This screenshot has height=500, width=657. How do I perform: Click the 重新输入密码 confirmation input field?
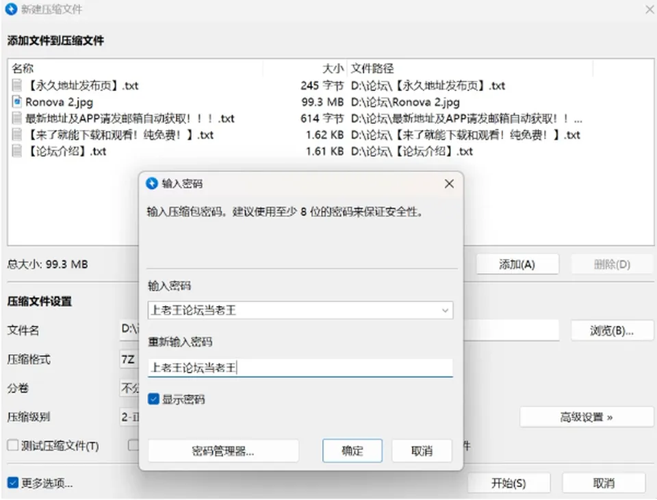tap(300, 368)
